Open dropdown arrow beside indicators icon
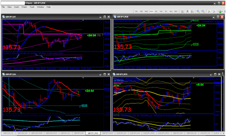Screen dimensions: 226x136 click(222, 11)
